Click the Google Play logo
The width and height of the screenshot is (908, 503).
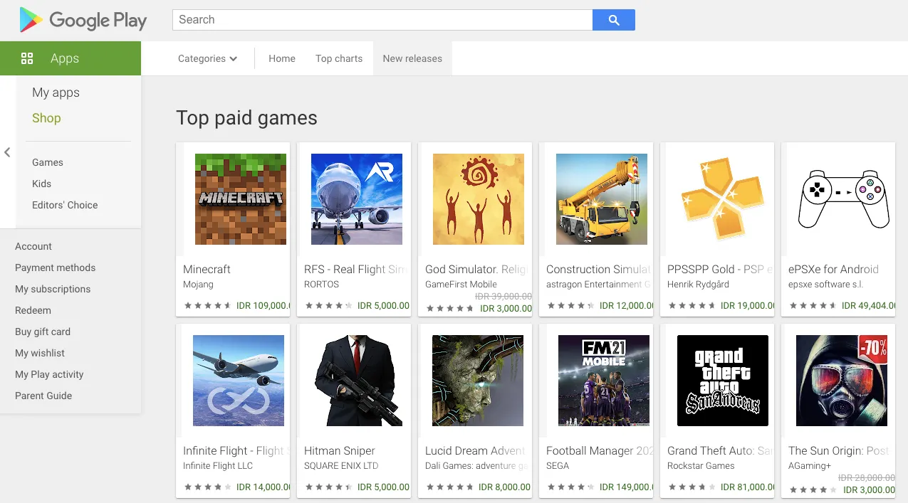[83, 21]
